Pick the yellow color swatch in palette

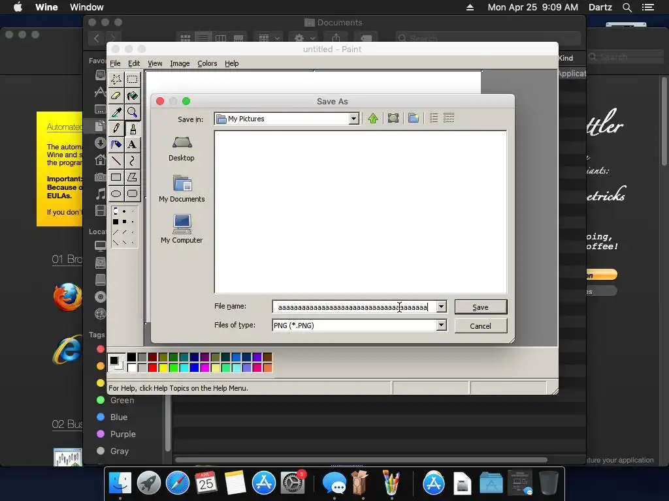[163, 367]
